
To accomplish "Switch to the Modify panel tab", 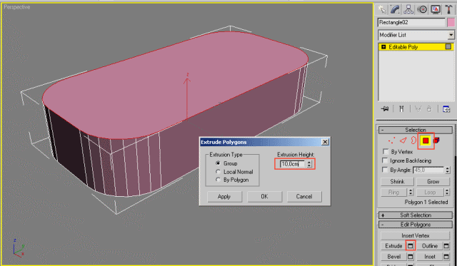I will pyautogui.click(x=395, y=9).
